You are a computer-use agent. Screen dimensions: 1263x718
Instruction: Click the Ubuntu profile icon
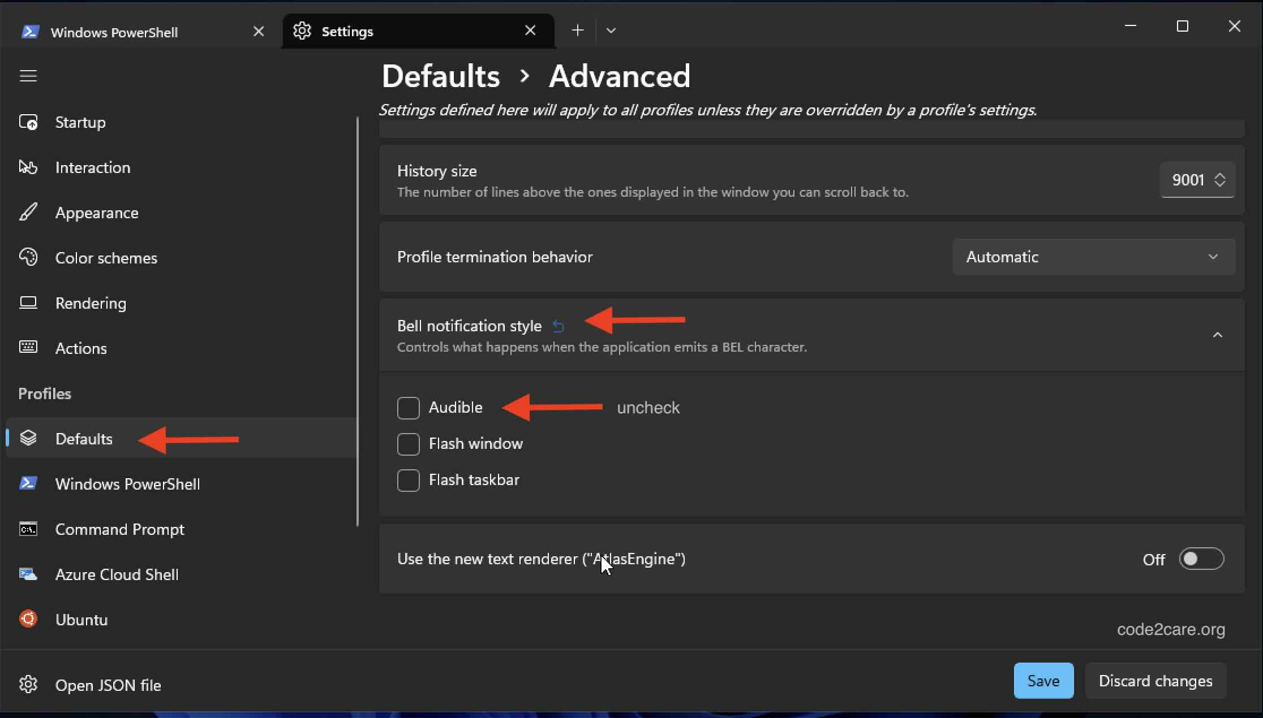[27, 618]
